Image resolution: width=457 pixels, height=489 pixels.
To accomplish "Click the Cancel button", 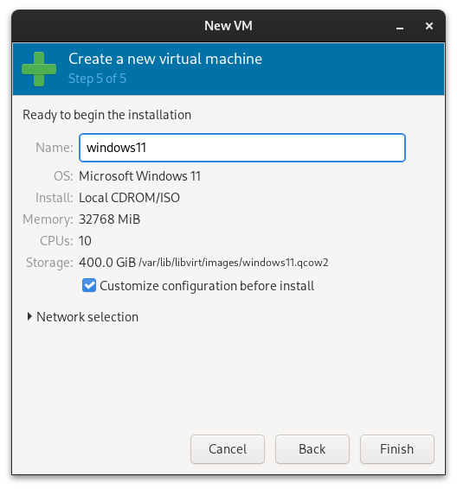I will (228, 449).
